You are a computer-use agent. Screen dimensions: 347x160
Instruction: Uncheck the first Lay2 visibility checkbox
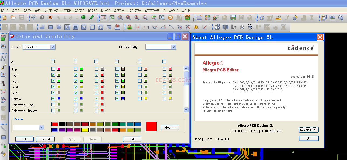(x=53, y=75)
